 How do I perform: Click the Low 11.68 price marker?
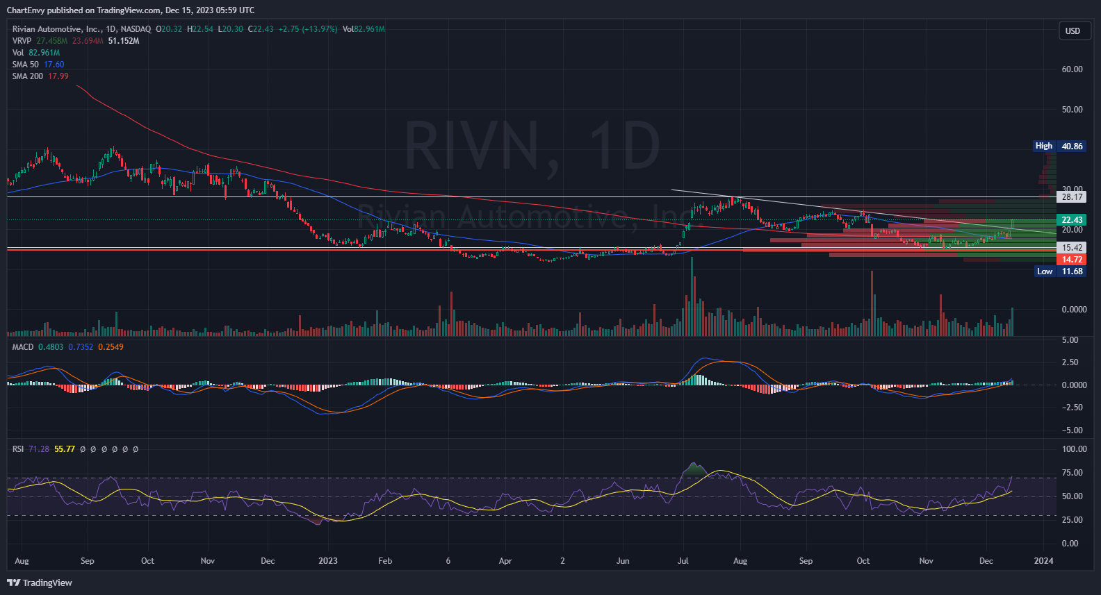pyautogui.click(x=1060, y=271)
